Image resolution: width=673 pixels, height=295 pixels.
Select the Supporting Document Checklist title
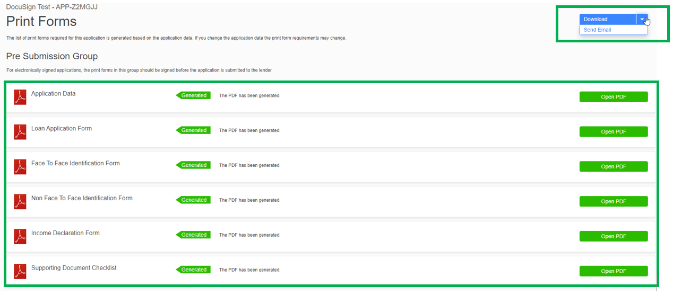(x=74, y=268)
